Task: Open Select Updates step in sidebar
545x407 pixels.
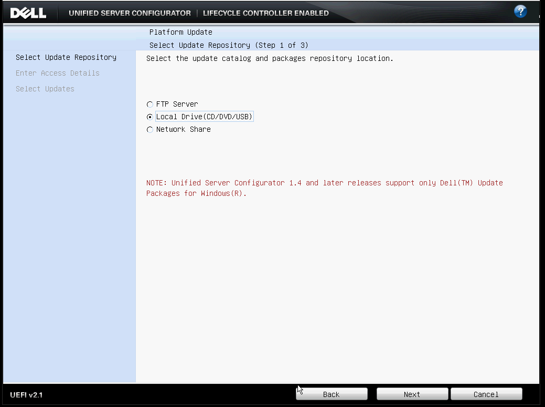Action: tap(45, 89)
